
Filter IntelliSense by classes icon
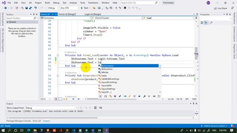tap(110, 96)
